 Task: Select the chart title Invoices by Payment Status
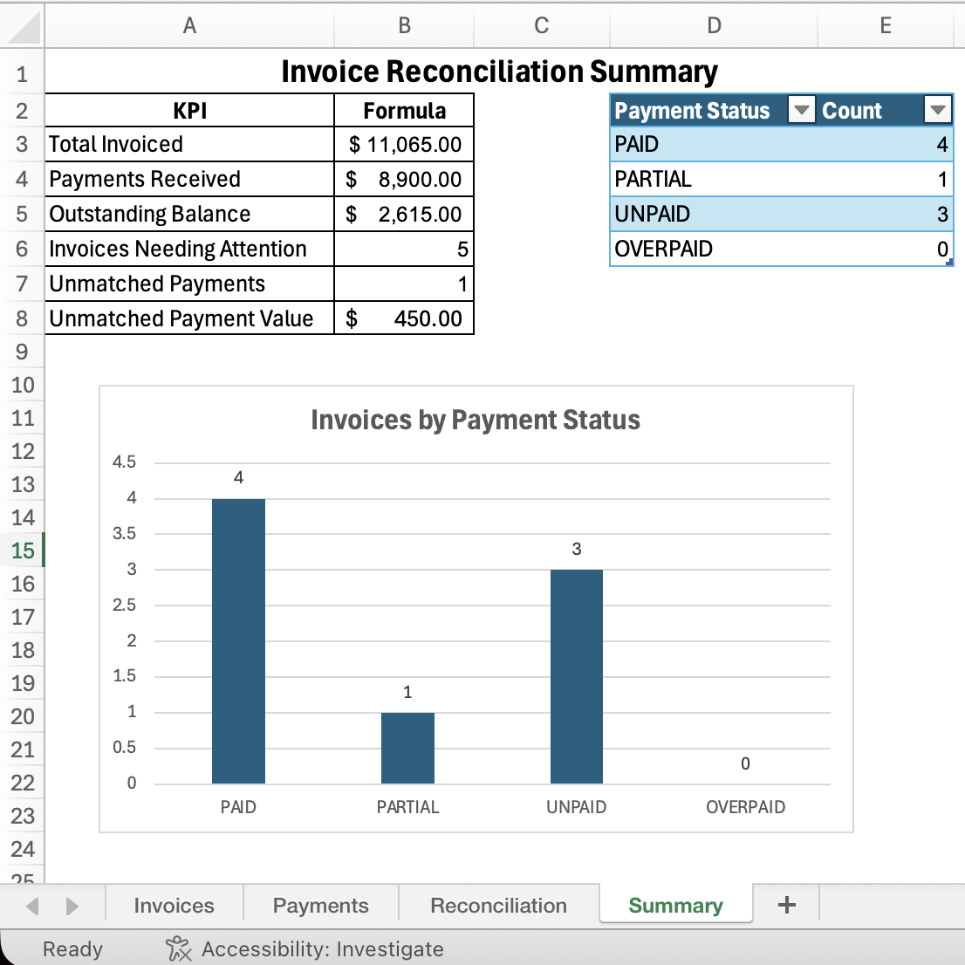coord(476,420)
